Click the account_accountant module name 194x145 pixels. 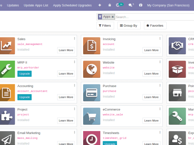pos(33,91)
